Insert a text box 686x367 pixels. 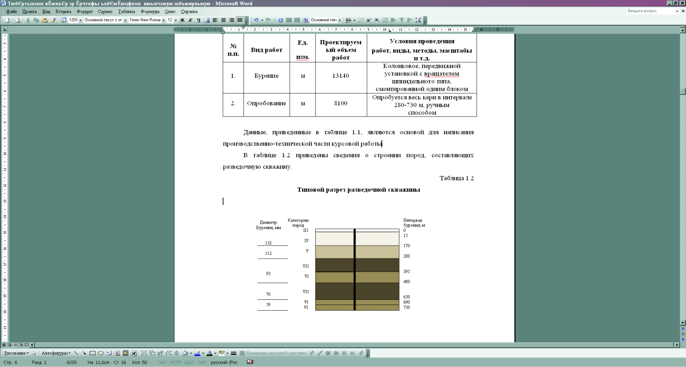click(109, 353)
